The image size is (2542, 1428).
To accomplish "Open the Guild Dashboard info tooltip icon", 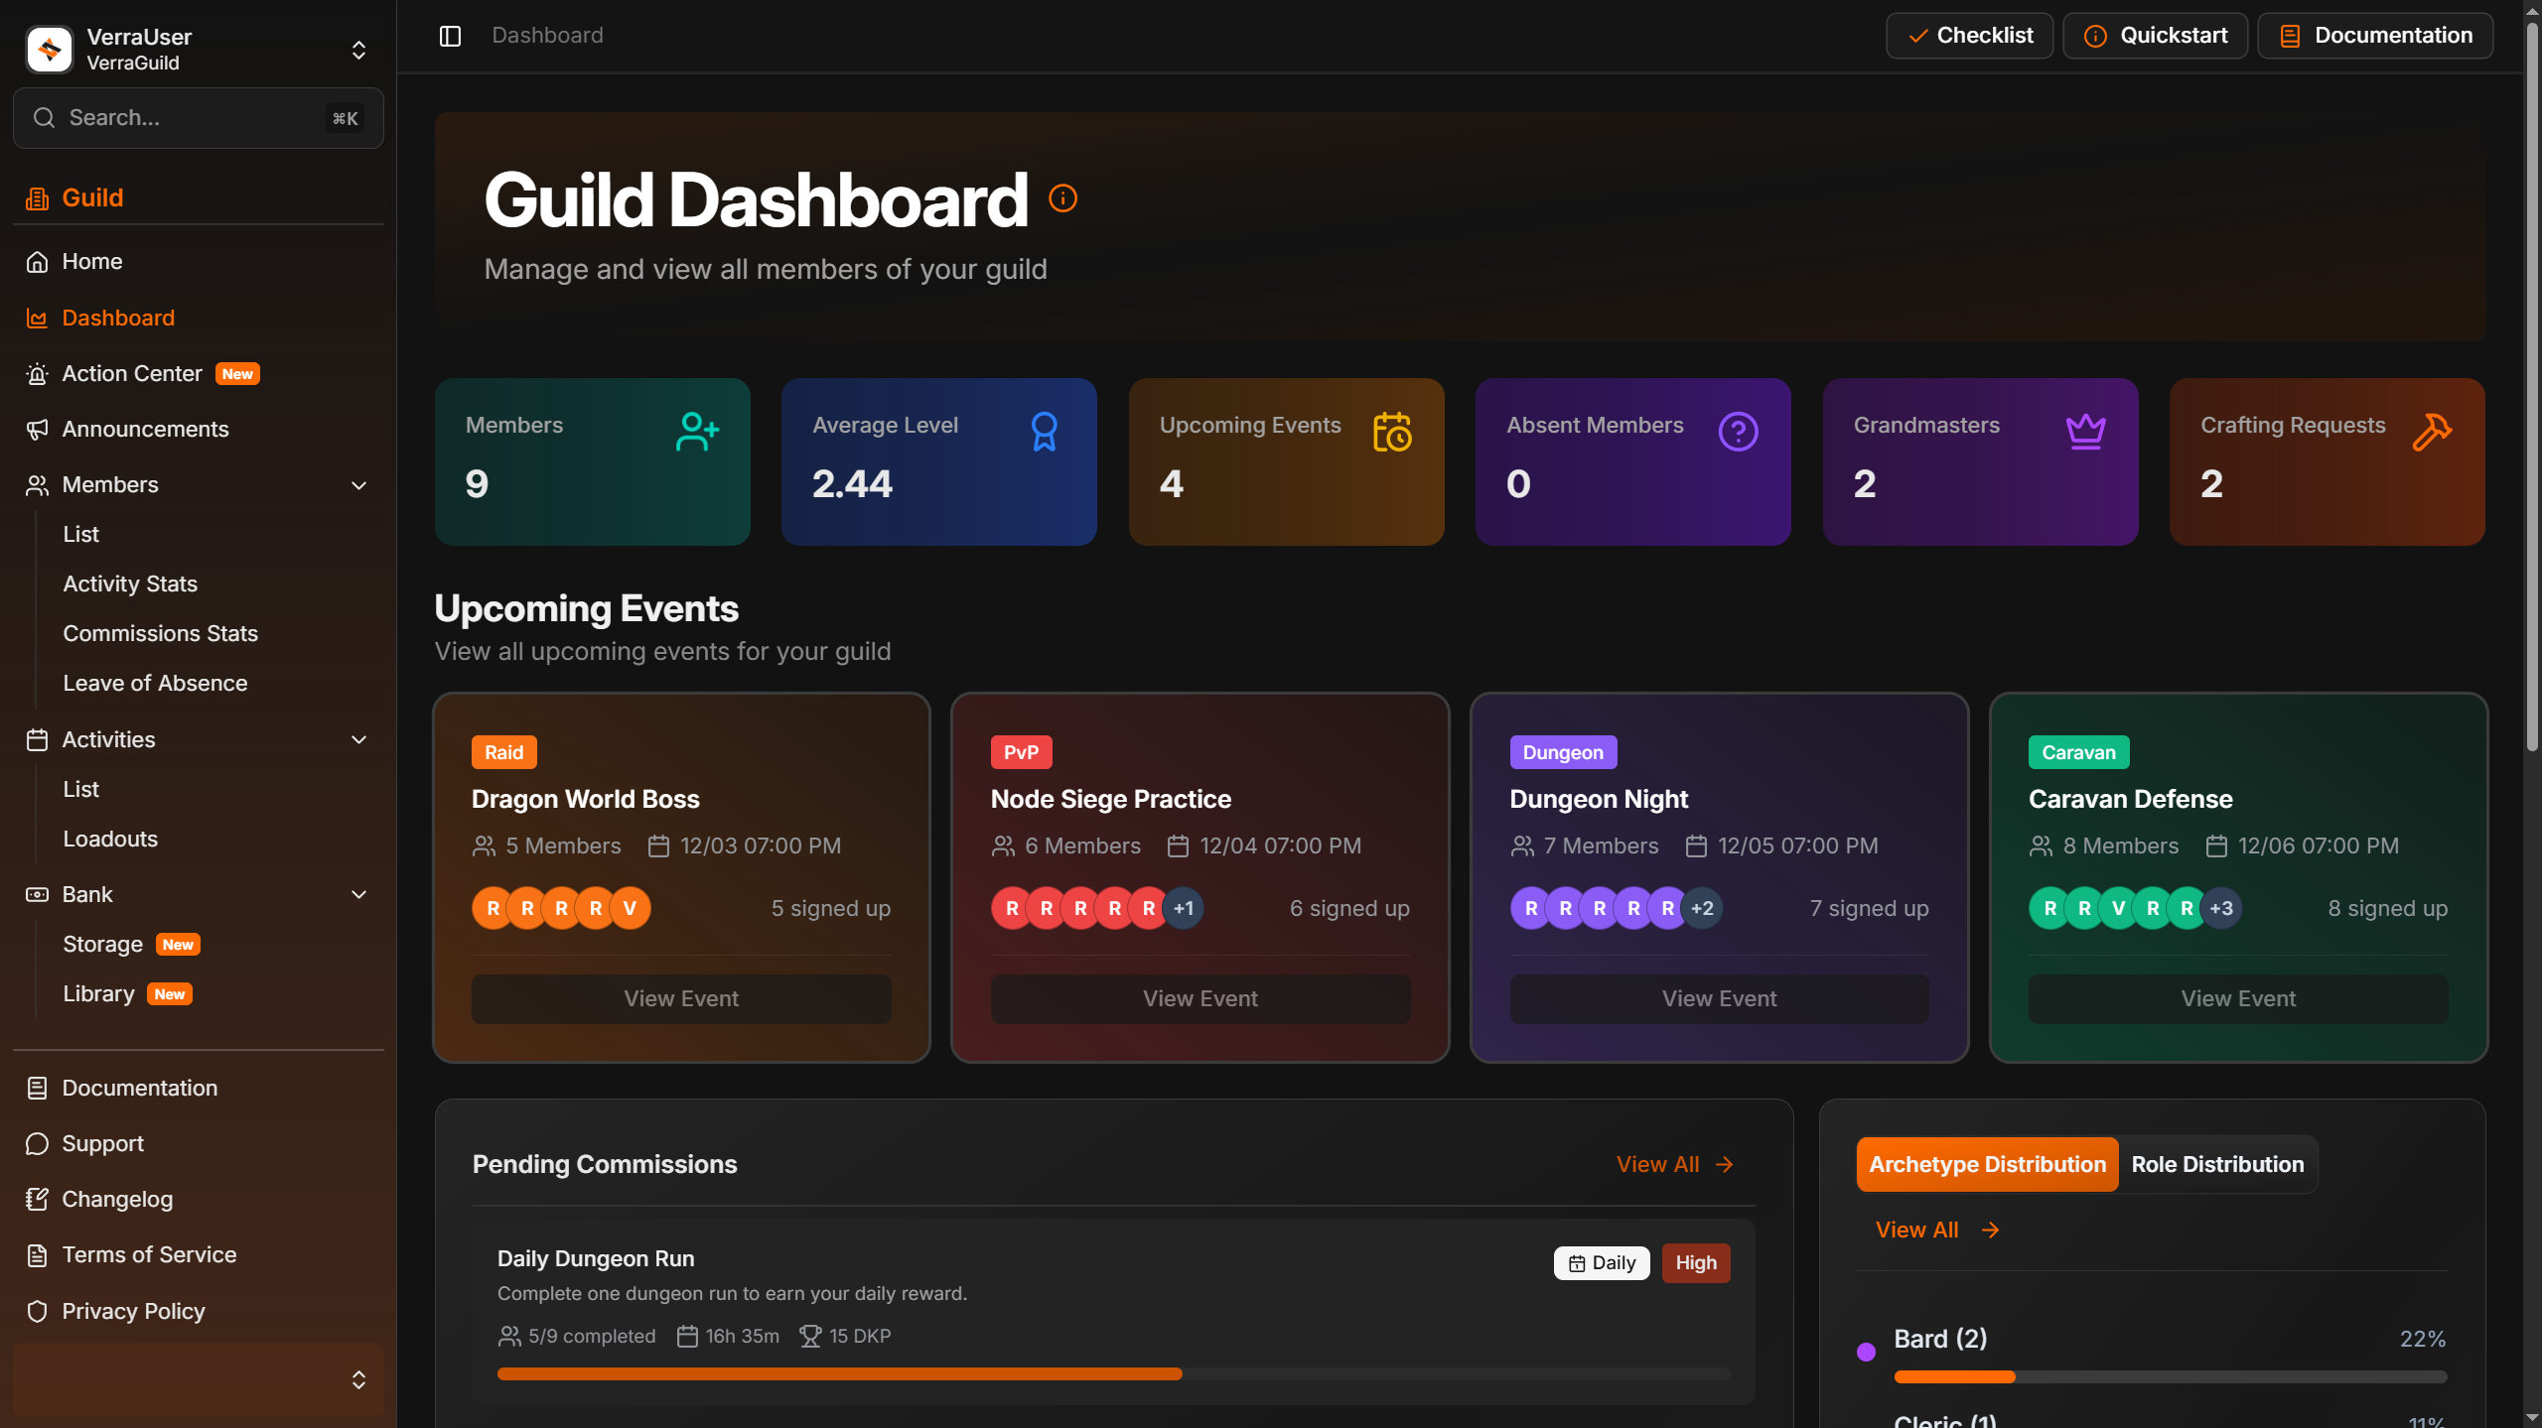I will [x=1063, y=198].
